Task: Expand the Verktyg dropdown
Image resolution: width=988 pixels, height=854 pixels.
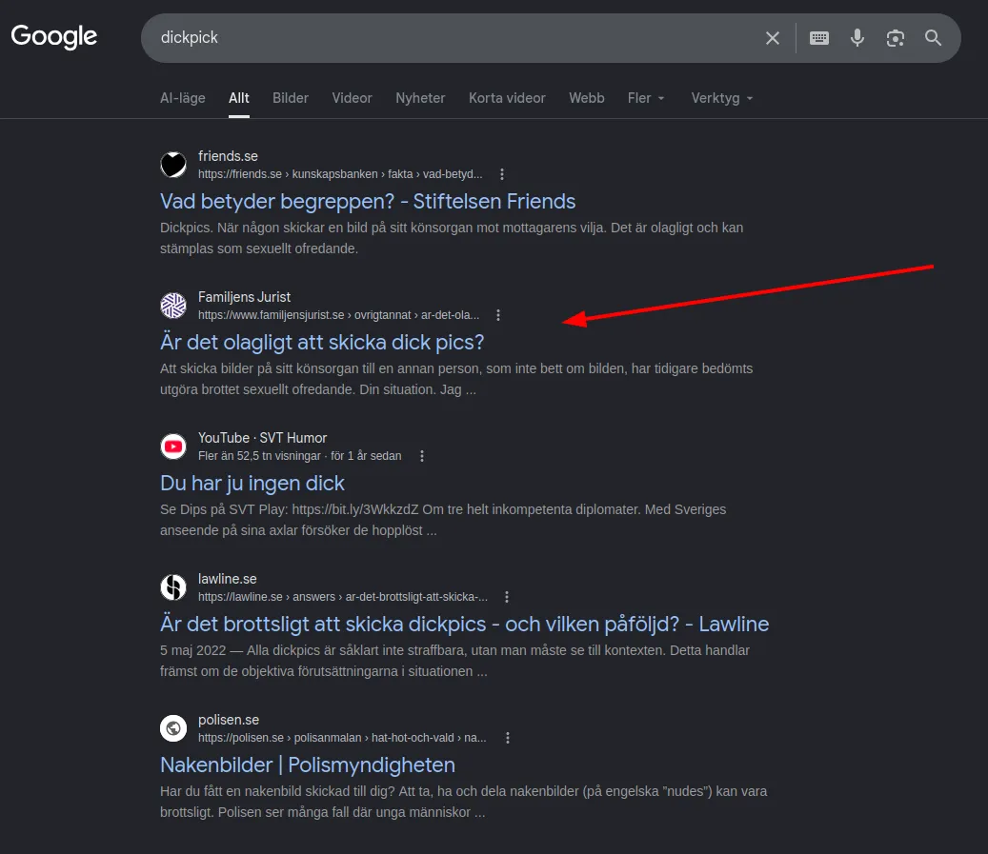Action: (x=722, y=98)
